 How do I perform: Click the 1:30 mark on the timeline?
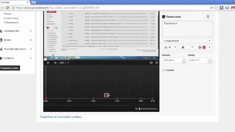pos(117,101)
